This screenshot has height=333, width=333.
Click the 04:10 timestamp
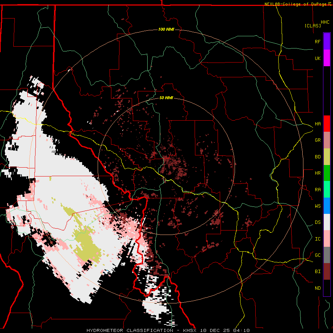point(241,330)
